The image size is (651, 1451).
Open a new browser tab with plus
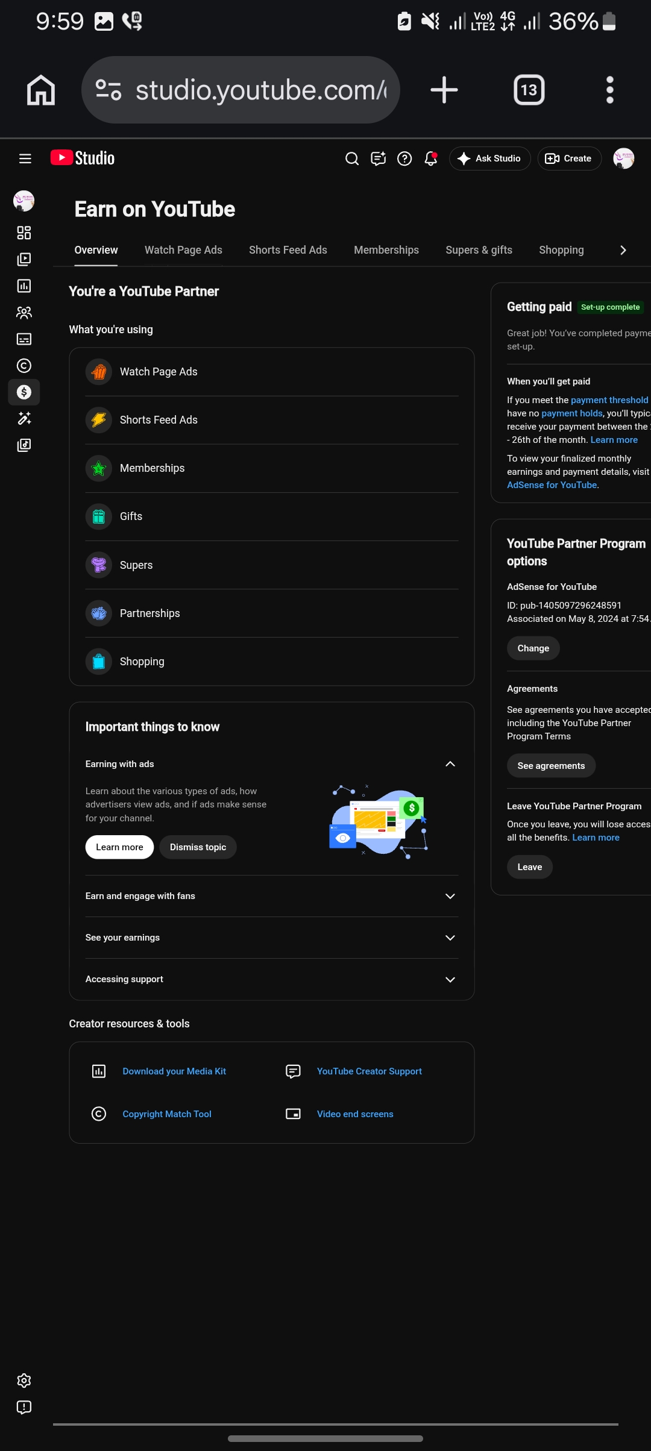444,90
